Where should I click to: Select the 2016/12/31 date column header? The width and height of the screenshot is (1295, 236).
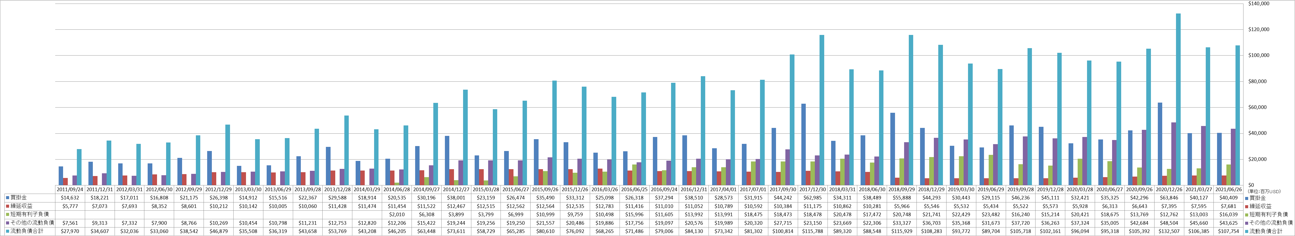tap(693, 190)
